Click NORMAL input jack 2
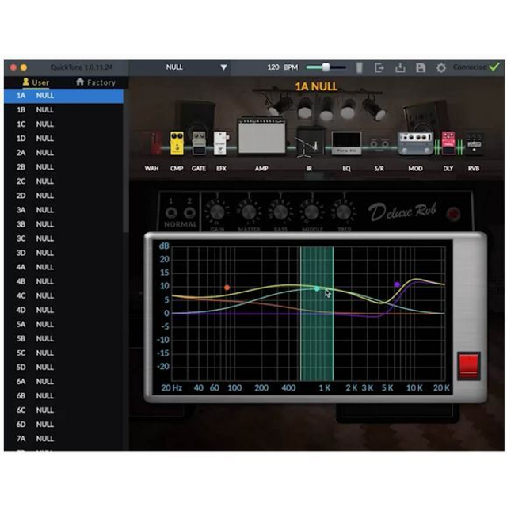The height and width of the screenshot is (507, 507). click(189, 213)
